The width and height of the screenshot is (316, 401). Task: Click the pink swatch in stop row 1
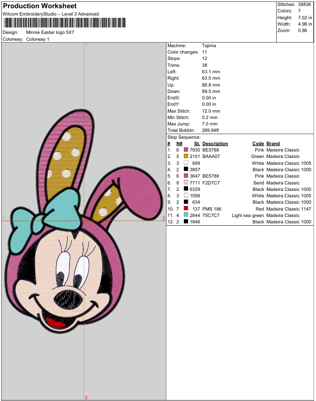point(186,150)
